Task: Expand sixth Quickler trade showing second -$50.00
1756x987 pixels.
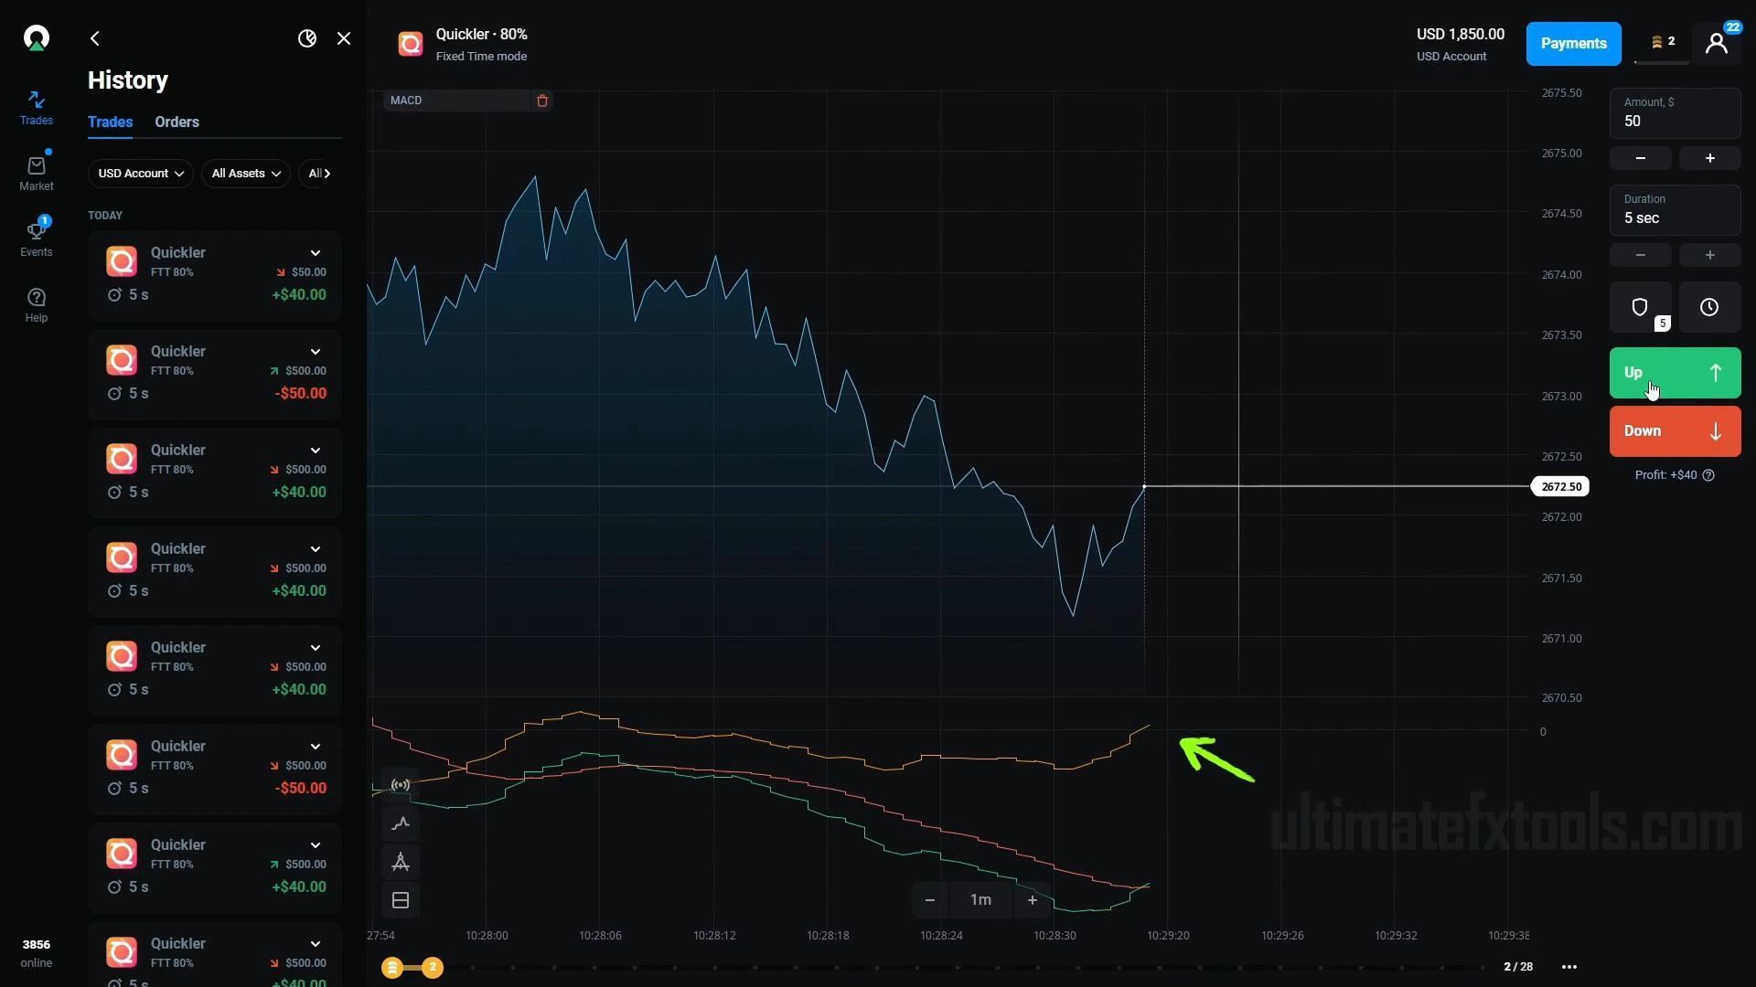Action: coord(316,747)
